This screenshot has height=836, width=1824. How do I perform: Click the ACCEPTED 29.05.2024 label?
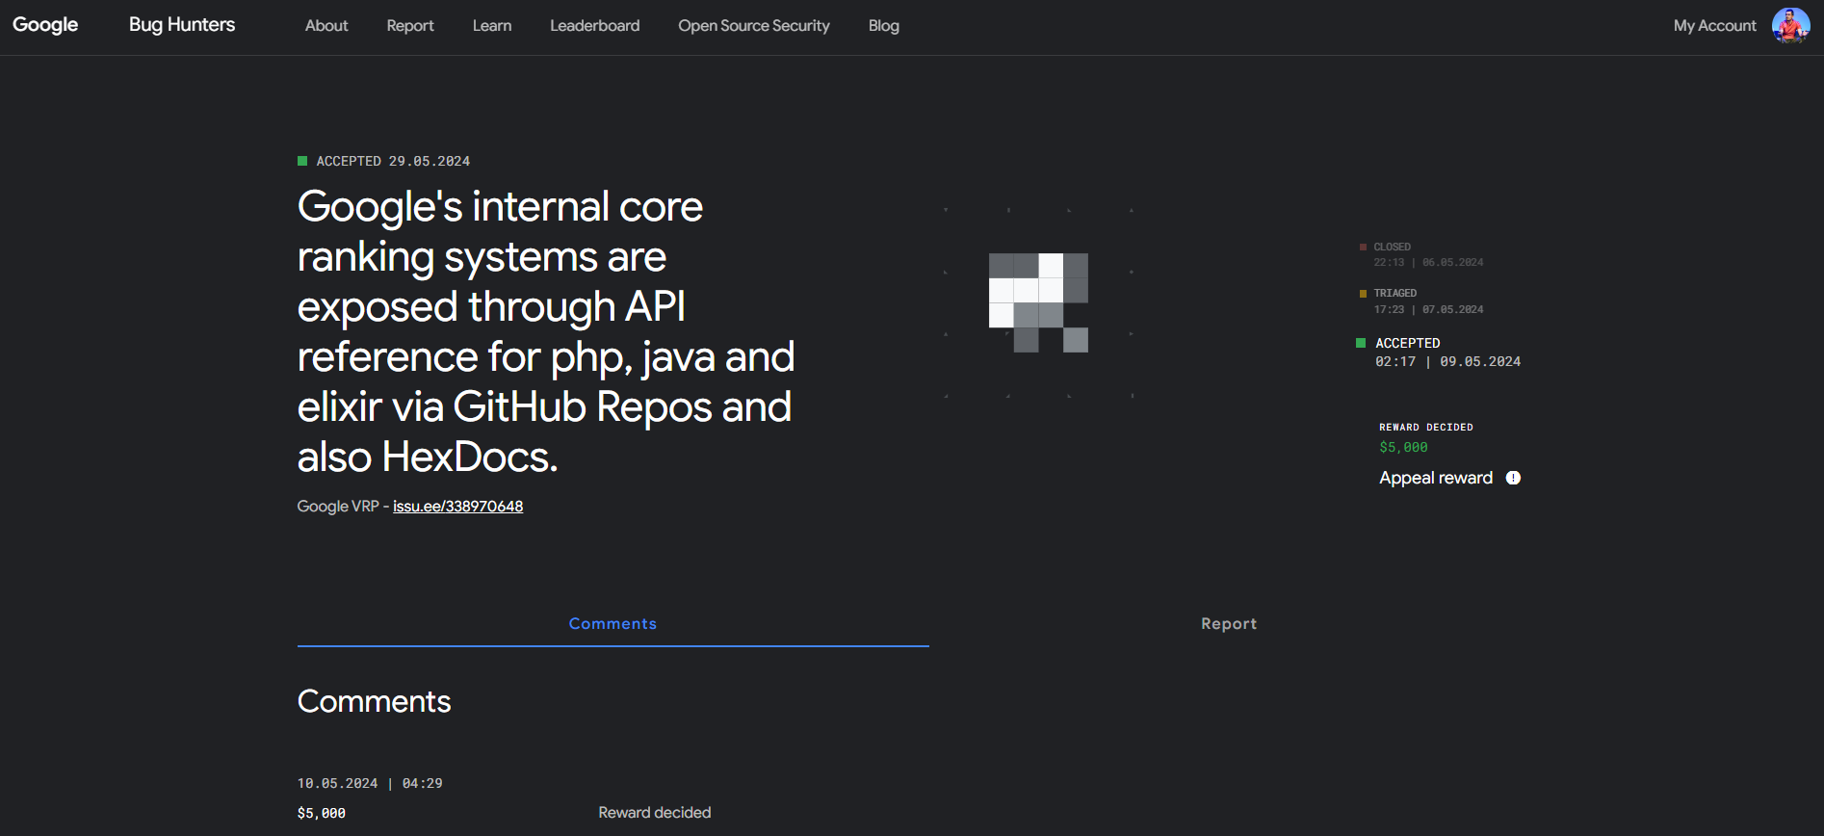(x=384, y=161)
